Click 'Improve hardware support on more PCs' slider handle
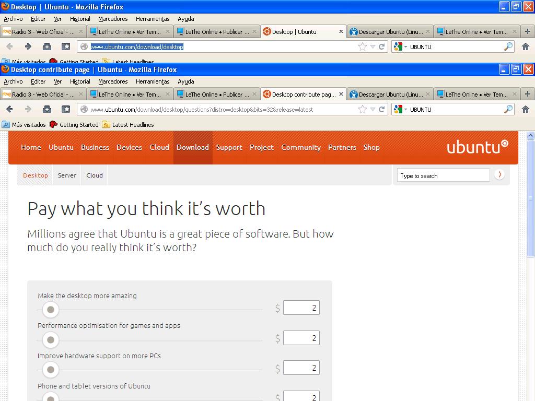This screenshot has height=401, width=535. pyautogui.click(x=51, y=370)
